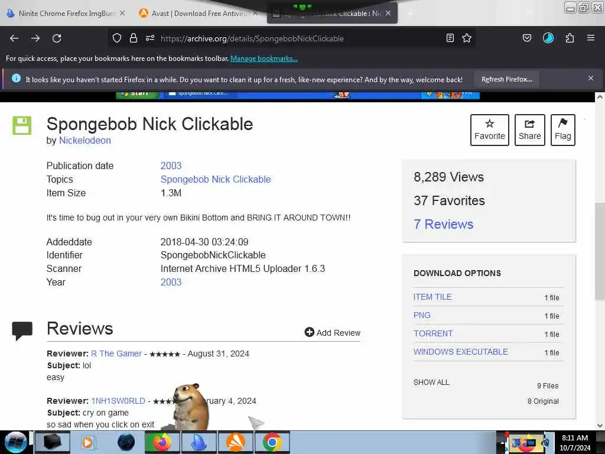
Task: Close the Spongebob Nick Clickable tab
Action: tap(388, 13)
